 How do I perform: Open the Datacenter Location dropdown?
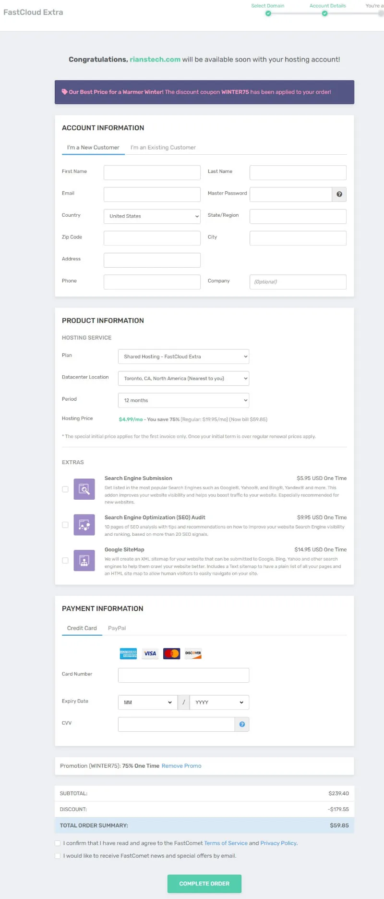click(183, 378)
